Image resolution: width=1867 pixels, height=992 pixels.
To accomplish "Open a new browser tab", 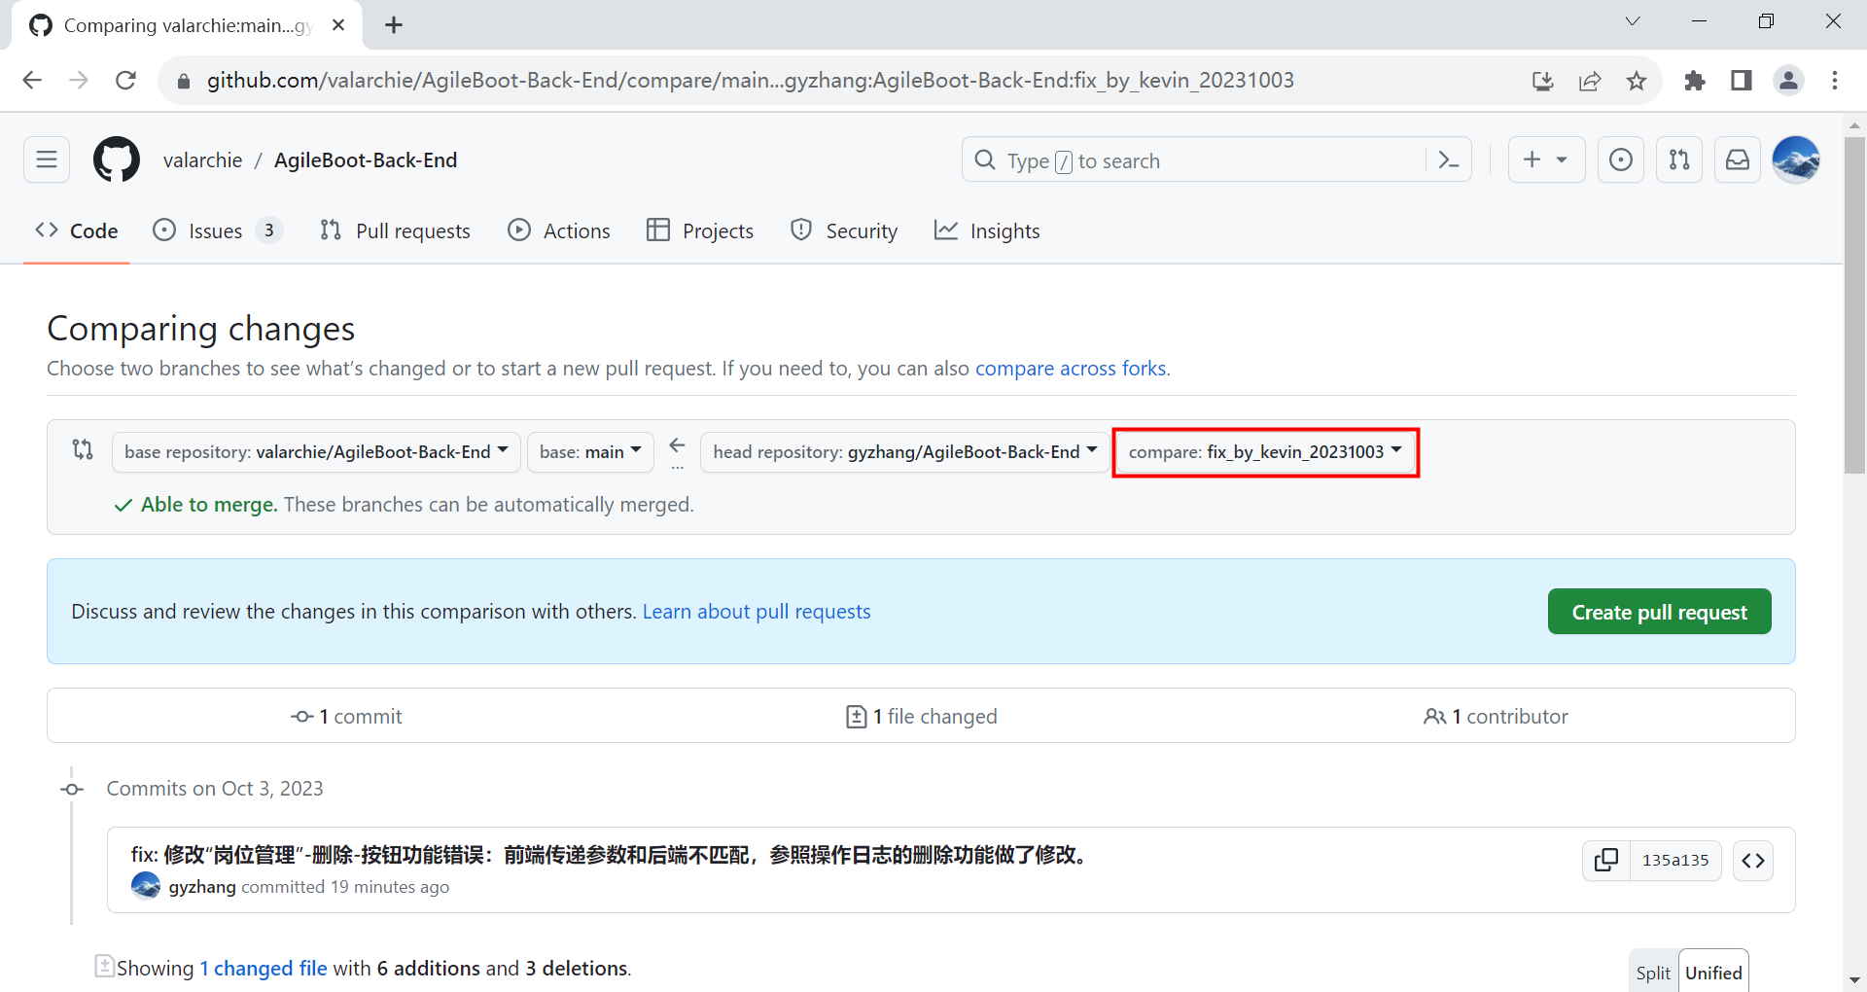I will 394,25.
